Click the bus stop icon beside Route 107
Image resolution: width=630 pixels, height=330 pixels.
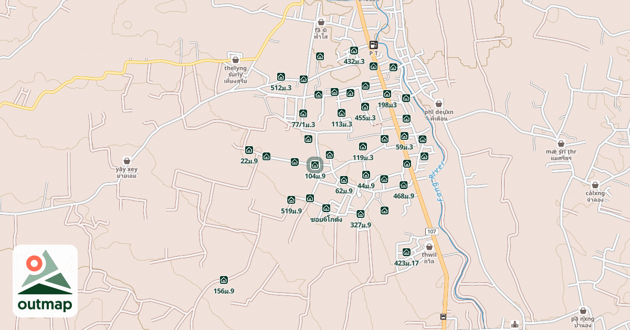(444, 316)
